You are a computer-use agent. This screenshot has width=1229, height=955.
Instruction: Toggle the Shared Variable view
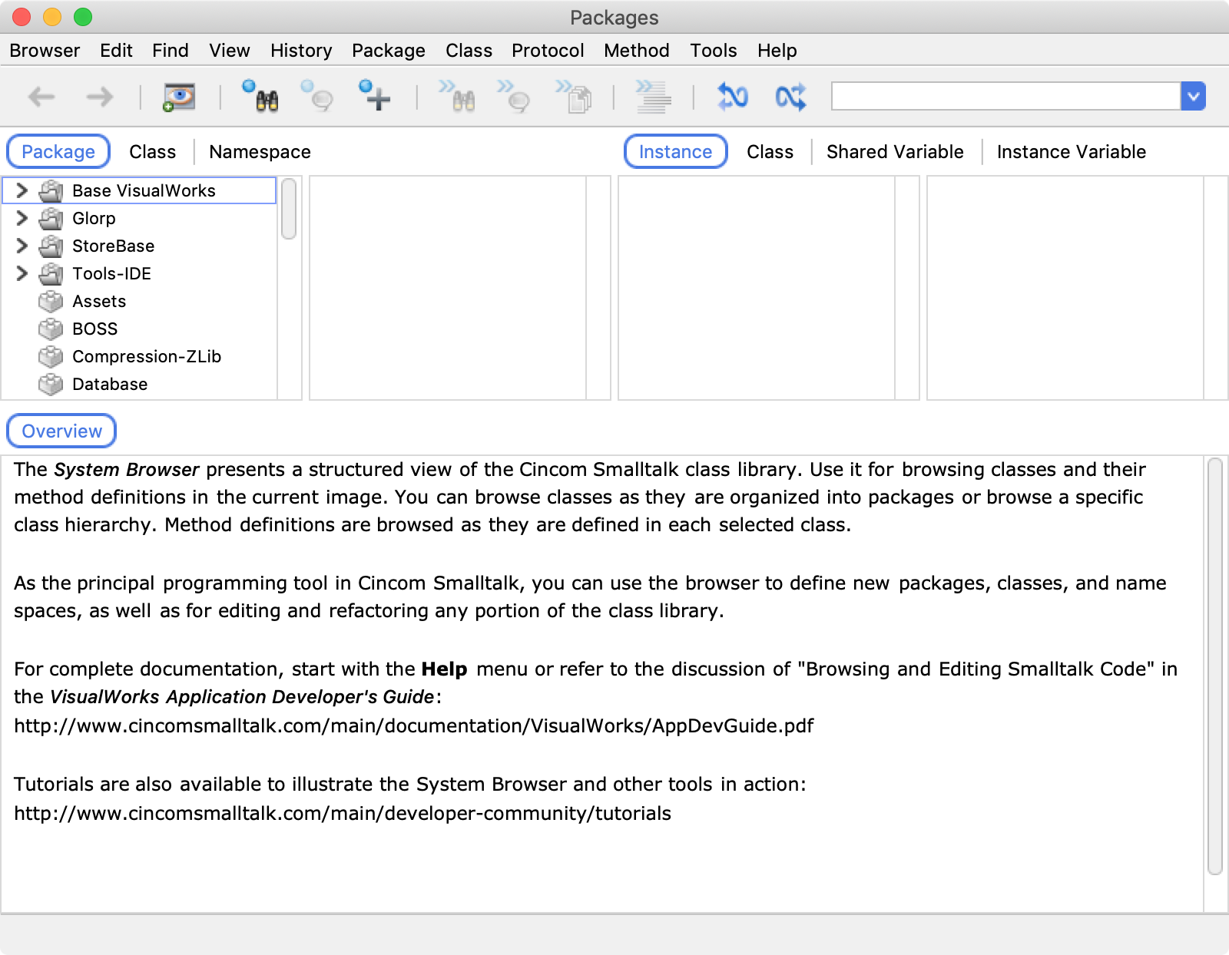895,152
